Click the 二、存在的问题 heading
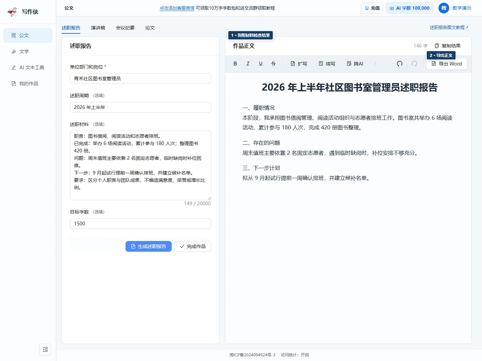Image resolution: width=482 pixels, height=361 pixels. (x=261, y=143)
